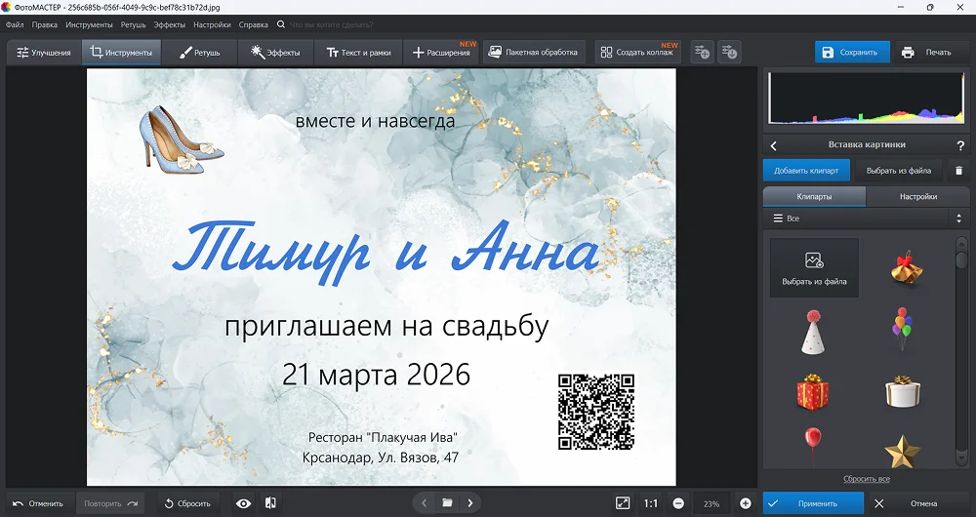Click the load preset icon in toolbar
This screenshot has height=517, width=976.
[729, 53]
